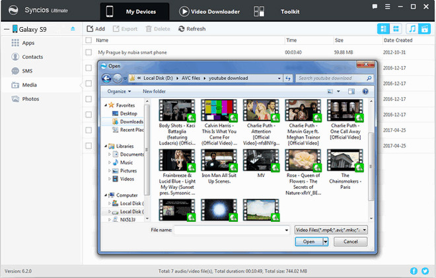Toggle the preview pane in Open dialog

[x=351, y=91]
